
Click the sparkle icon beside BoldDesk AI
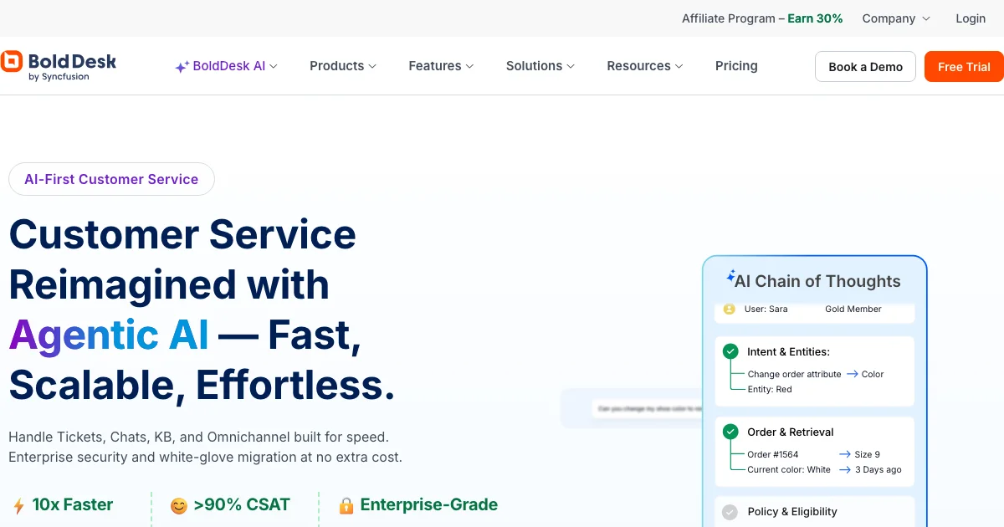point(182,67)
